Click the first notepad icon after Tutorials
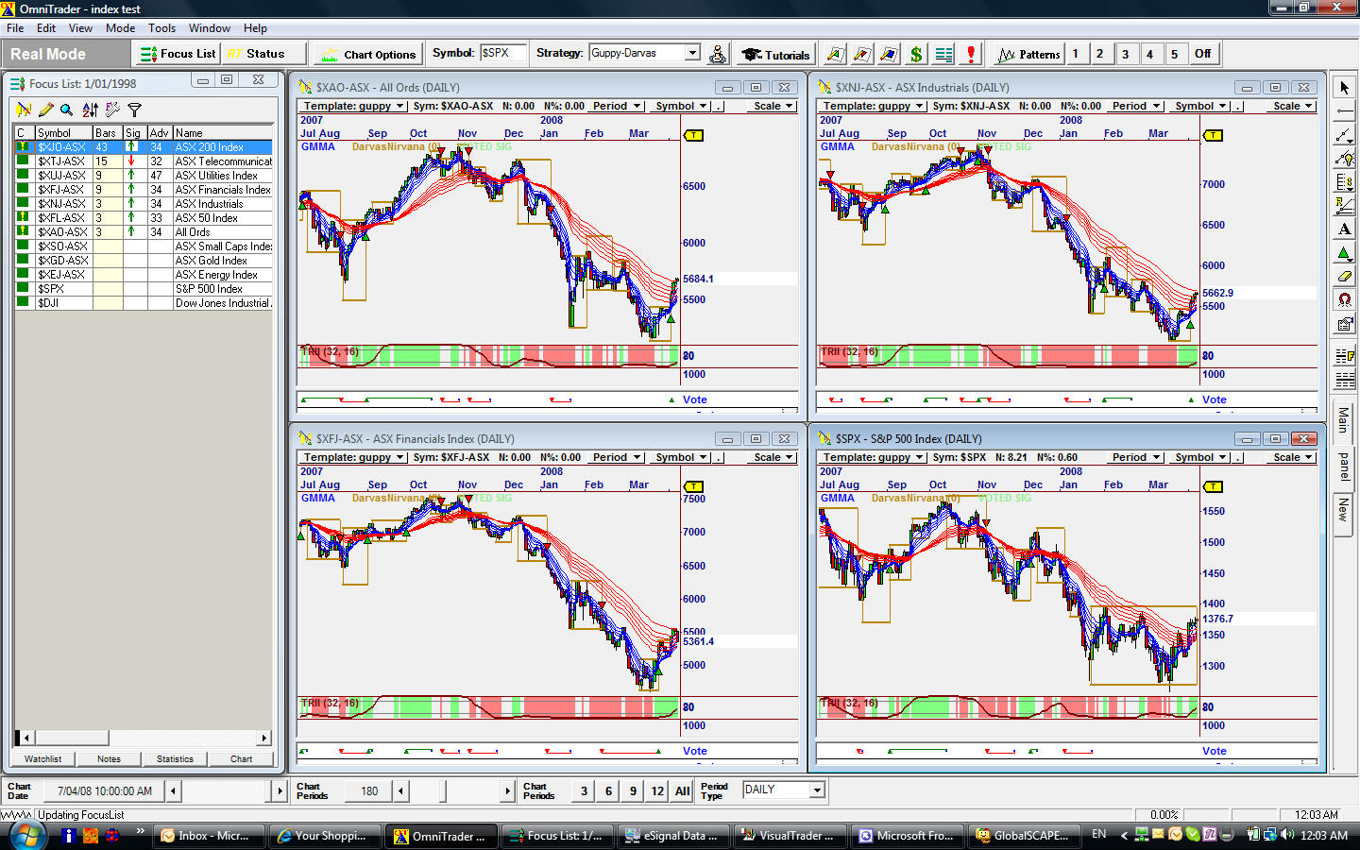This screenshot has width=1360, height=850. [x=835, y=54]
